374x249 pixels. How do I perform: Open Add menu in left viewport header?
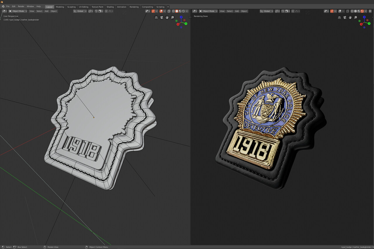tap(46, 11)
